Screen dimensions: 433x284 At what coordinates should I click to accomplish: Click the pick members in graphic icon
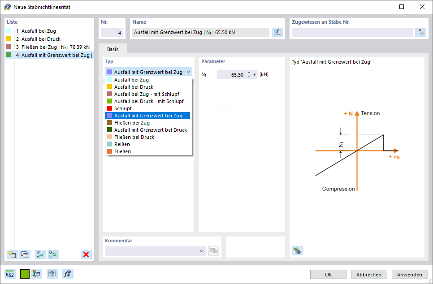click(420, 32)
